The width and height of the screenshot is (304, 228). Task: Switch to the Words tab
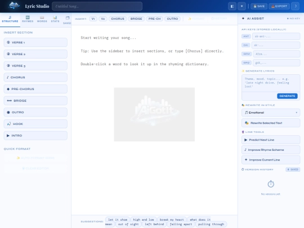pyautogui.click(x=42, y=19)
